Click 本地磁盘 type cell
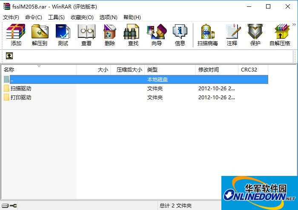This screenshot has width=298, height=210. [158, 80]
